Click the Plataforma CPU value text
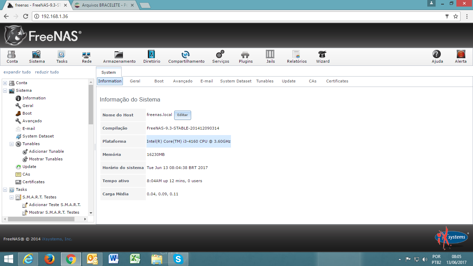 189,141
